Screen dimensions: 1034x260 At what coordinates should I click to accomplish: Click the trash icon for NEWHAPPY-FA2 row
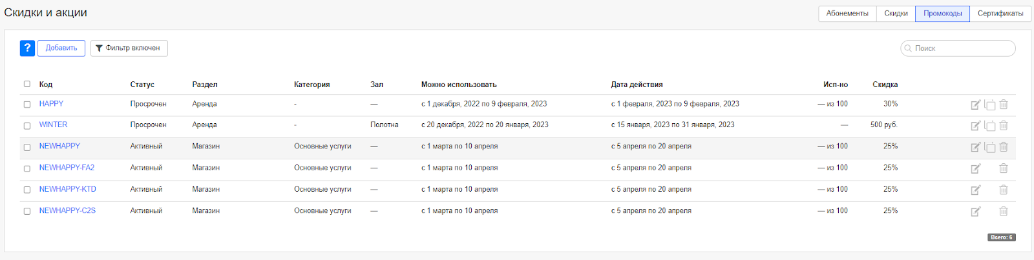[1004, 168]
